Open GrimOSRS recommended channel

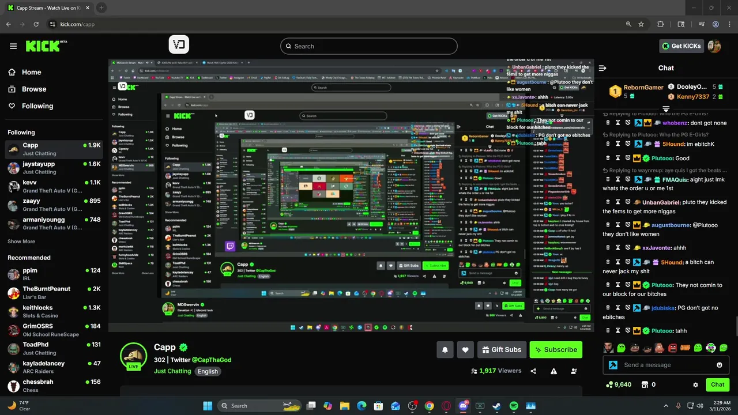54,330
